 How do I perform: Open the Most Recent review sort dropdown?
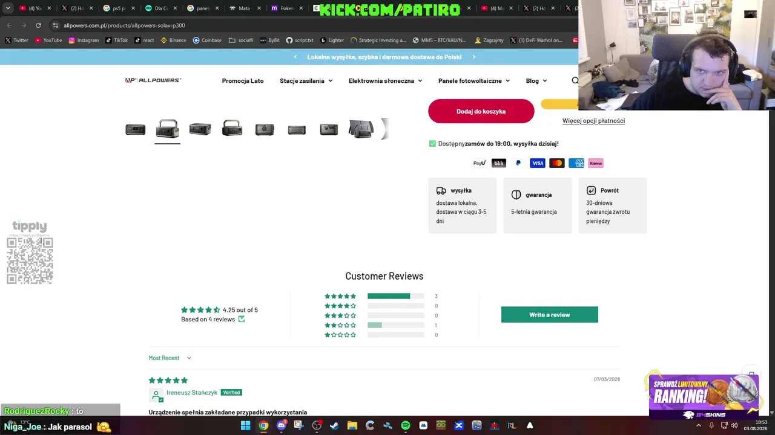[x=170, y=358]
